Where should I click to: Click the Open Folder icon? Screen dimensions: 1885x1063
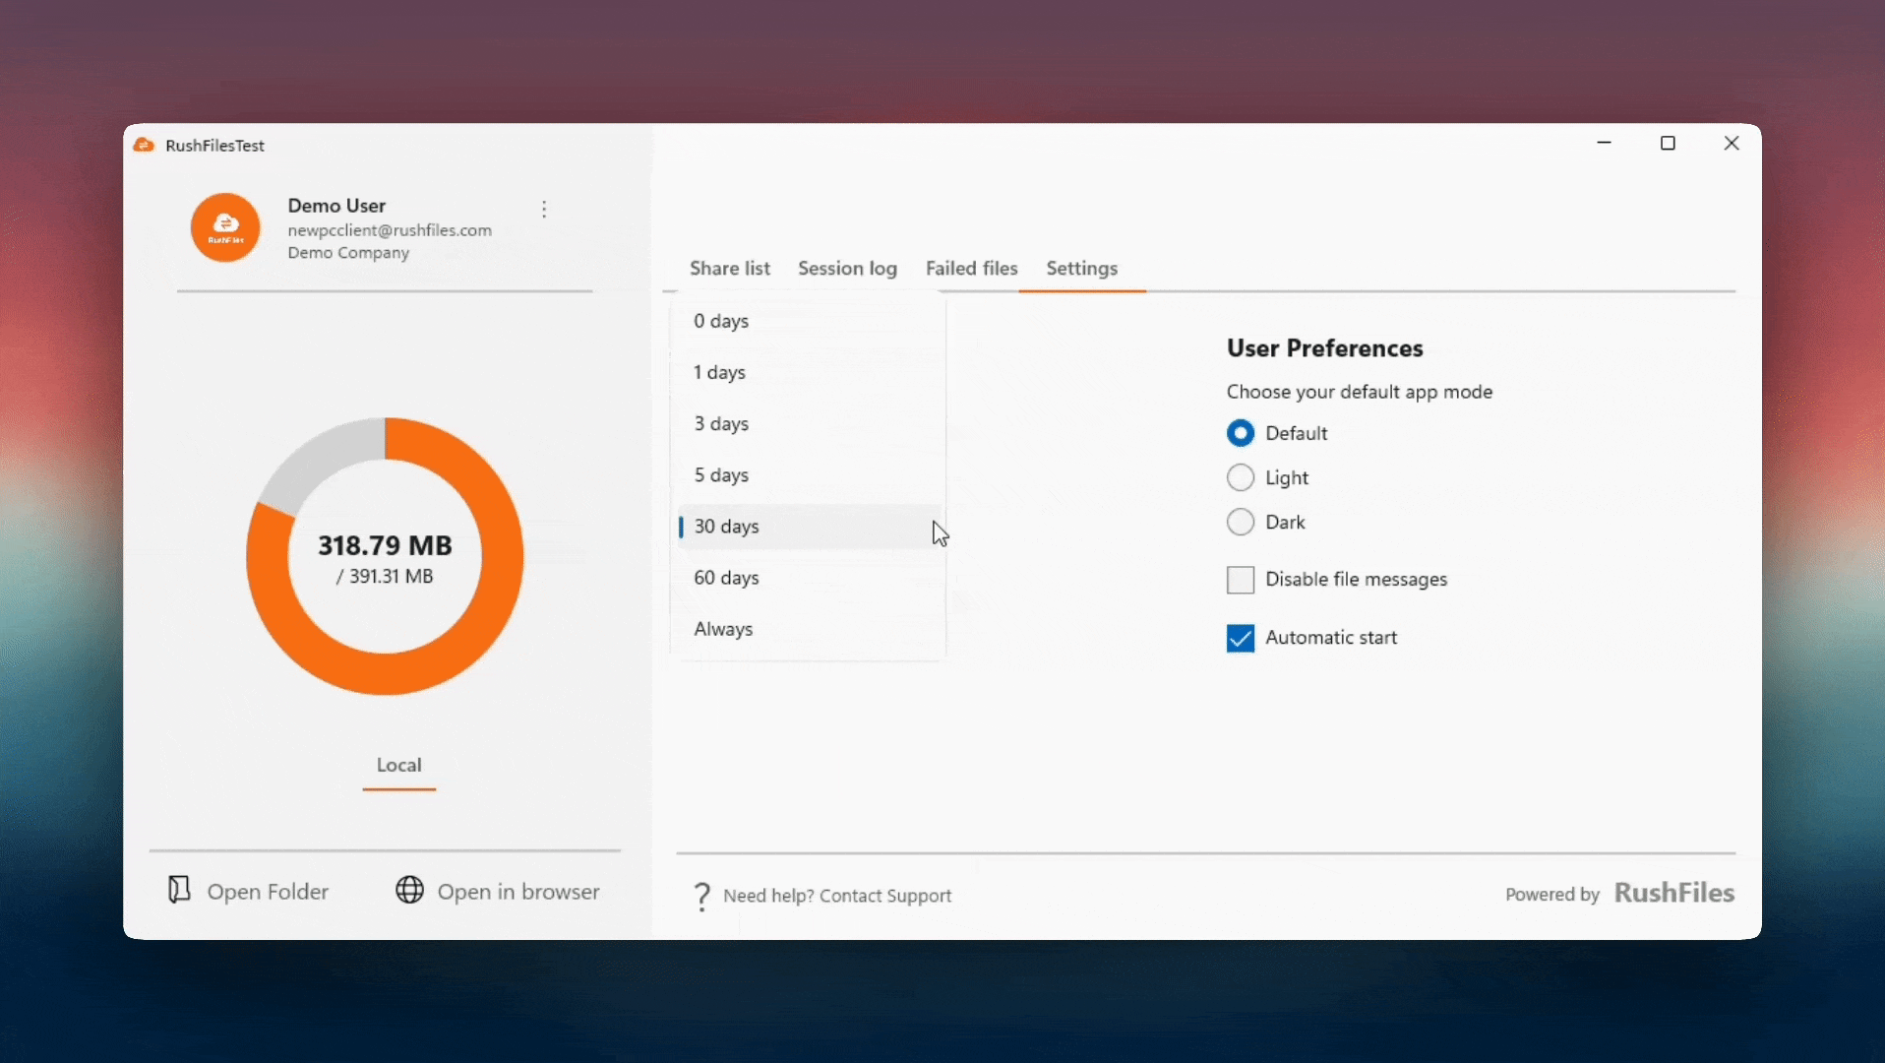179,890
